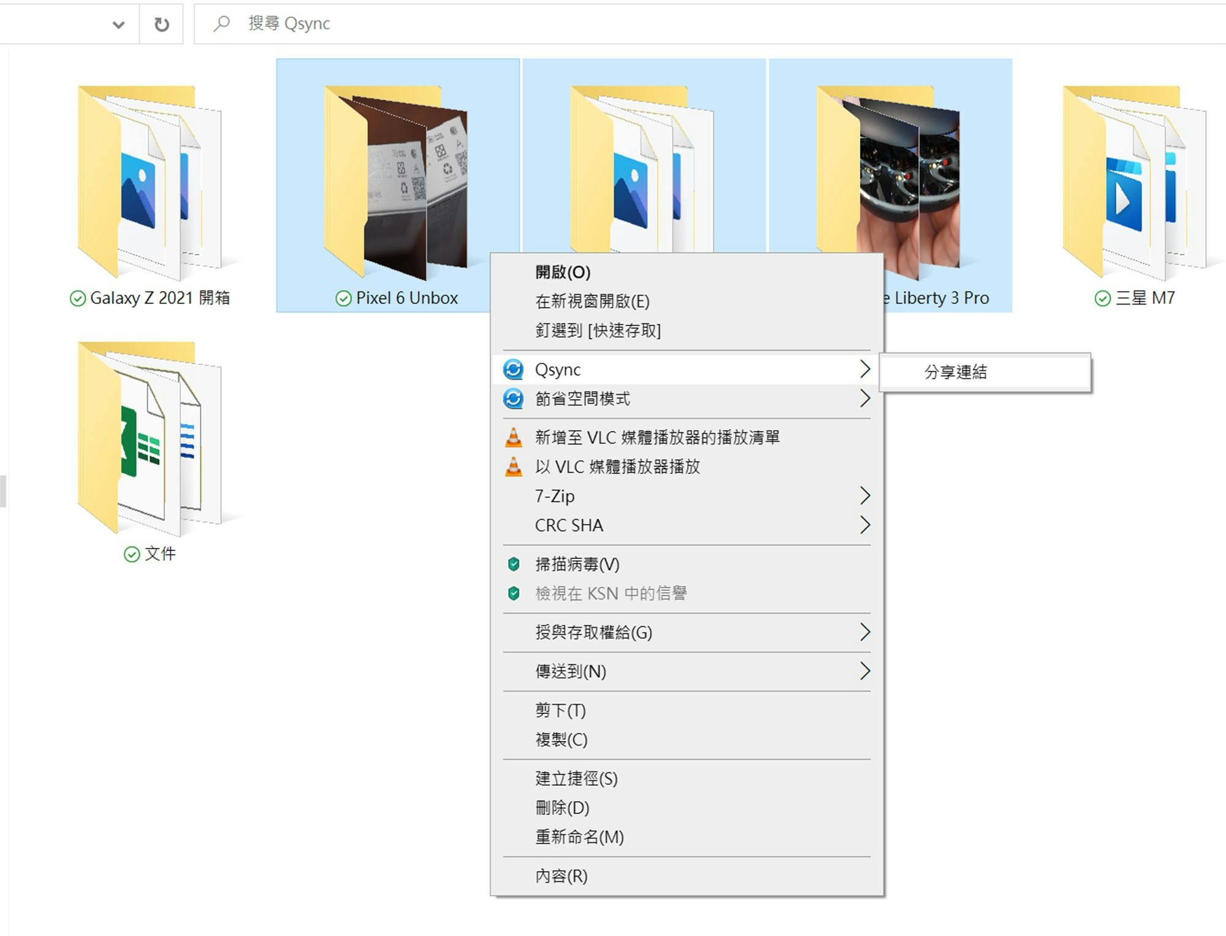Click green sync check next to Galaxy Z 2021 開箱
Screen dimensions: 1226x936
[x=78, y=299]
